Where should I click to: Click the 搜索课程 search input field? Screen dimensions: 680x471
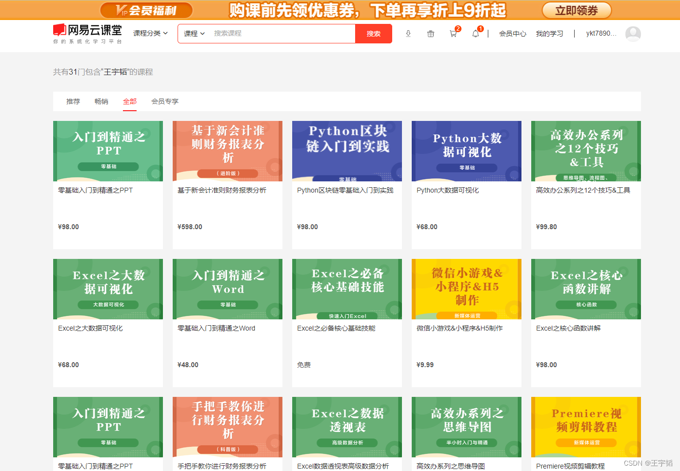click(x=282, y=34)
